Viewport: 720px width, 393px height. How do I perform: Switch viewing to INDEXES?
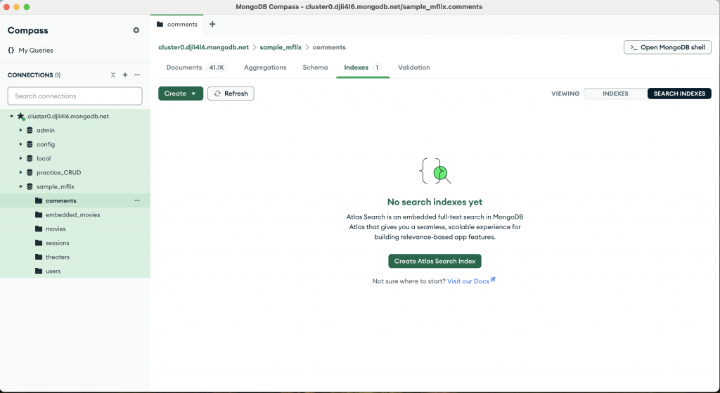615,94
